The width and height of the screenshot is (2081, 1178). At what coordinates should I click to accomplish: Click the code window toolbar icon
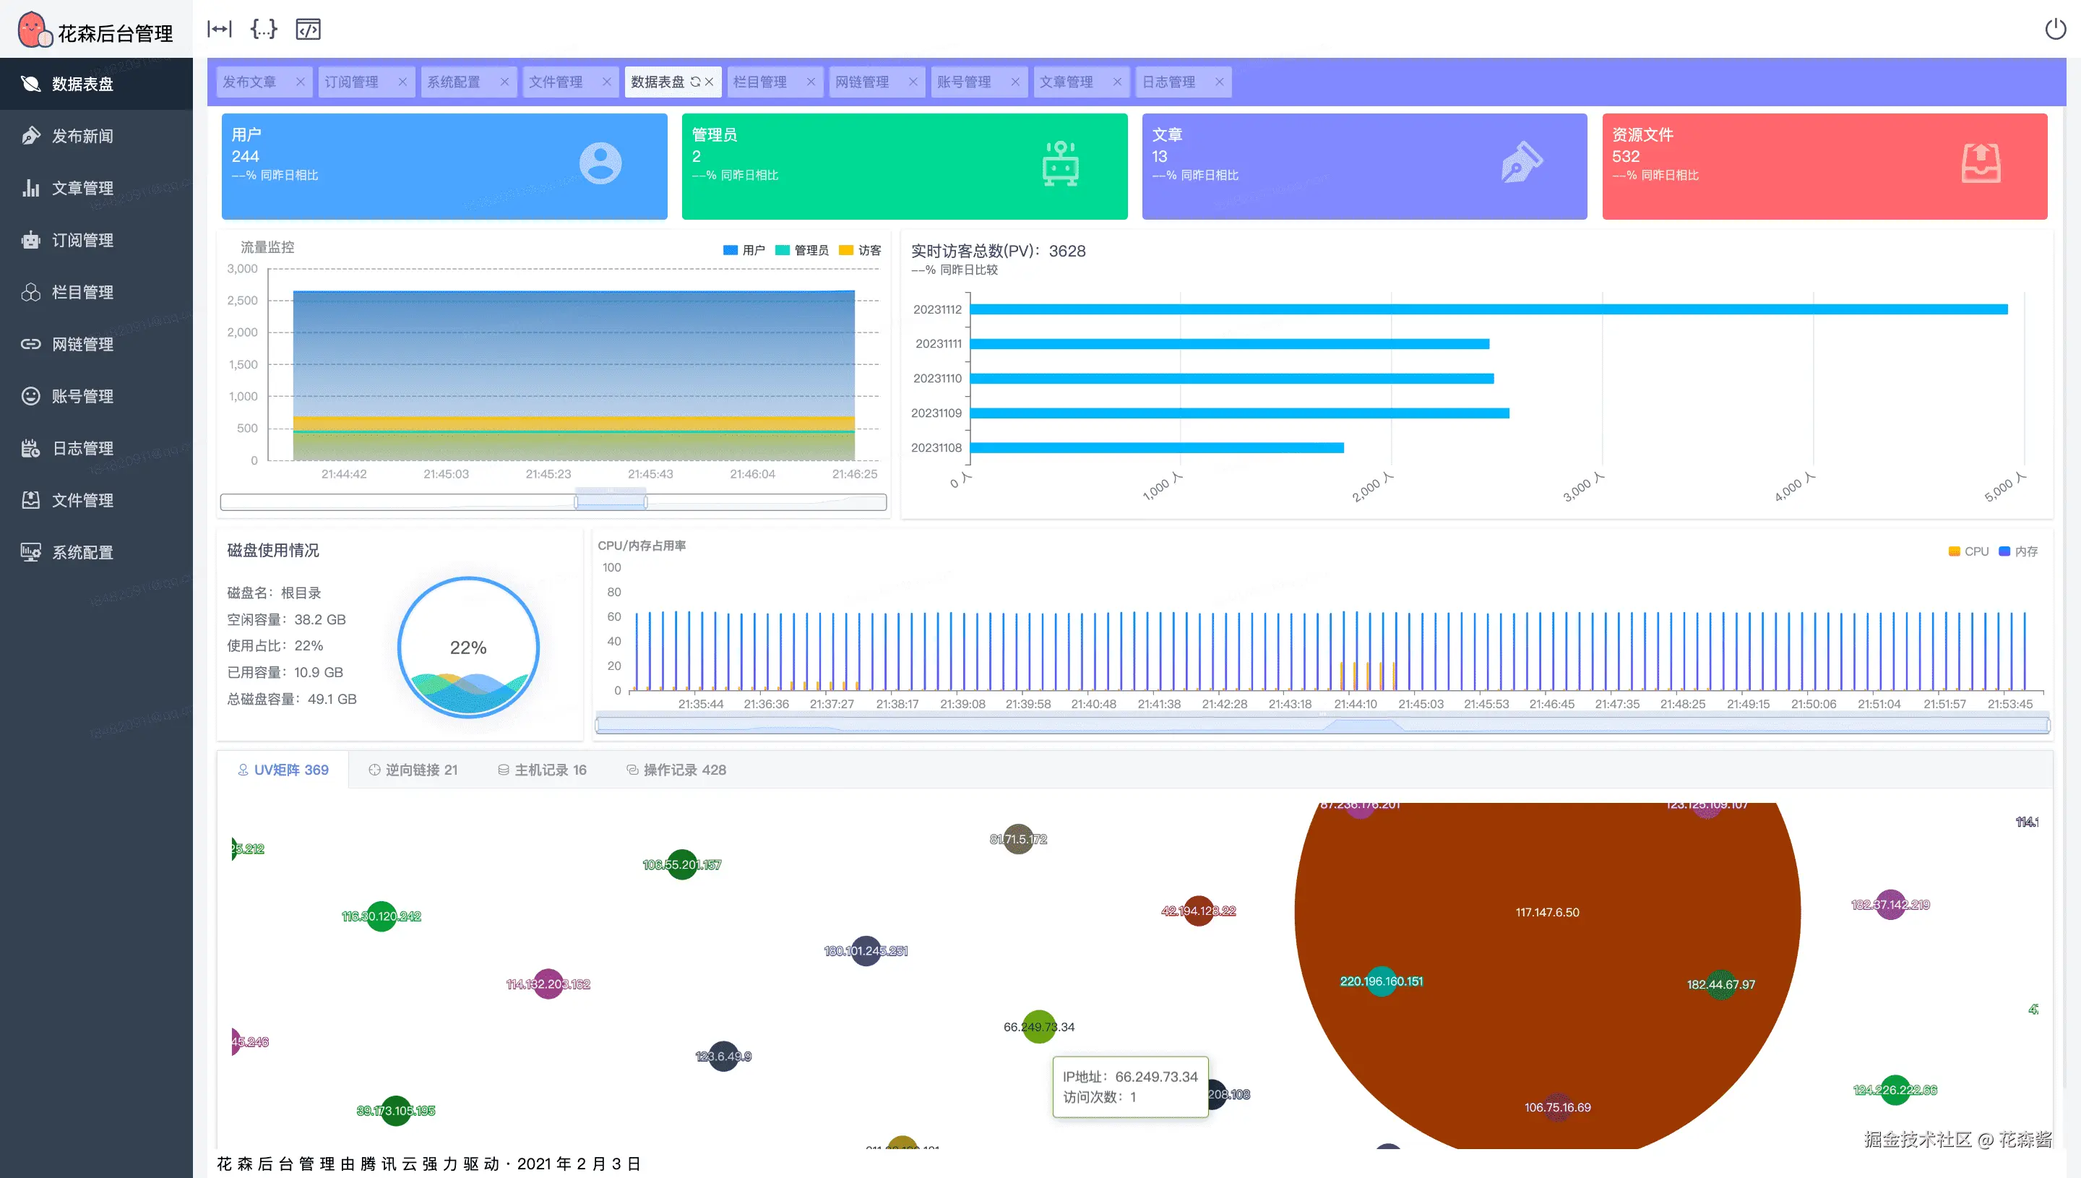click(x=308, y=30)
